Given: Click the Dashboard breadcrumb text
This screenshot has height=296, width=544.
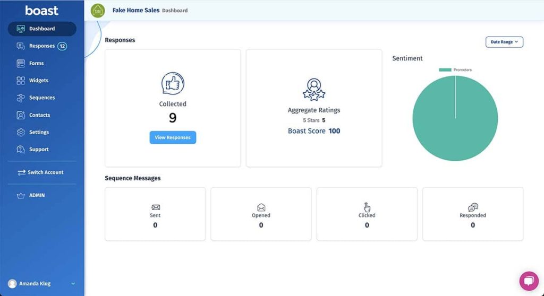Looking at the screenshot, I should (x=175, y=11).
